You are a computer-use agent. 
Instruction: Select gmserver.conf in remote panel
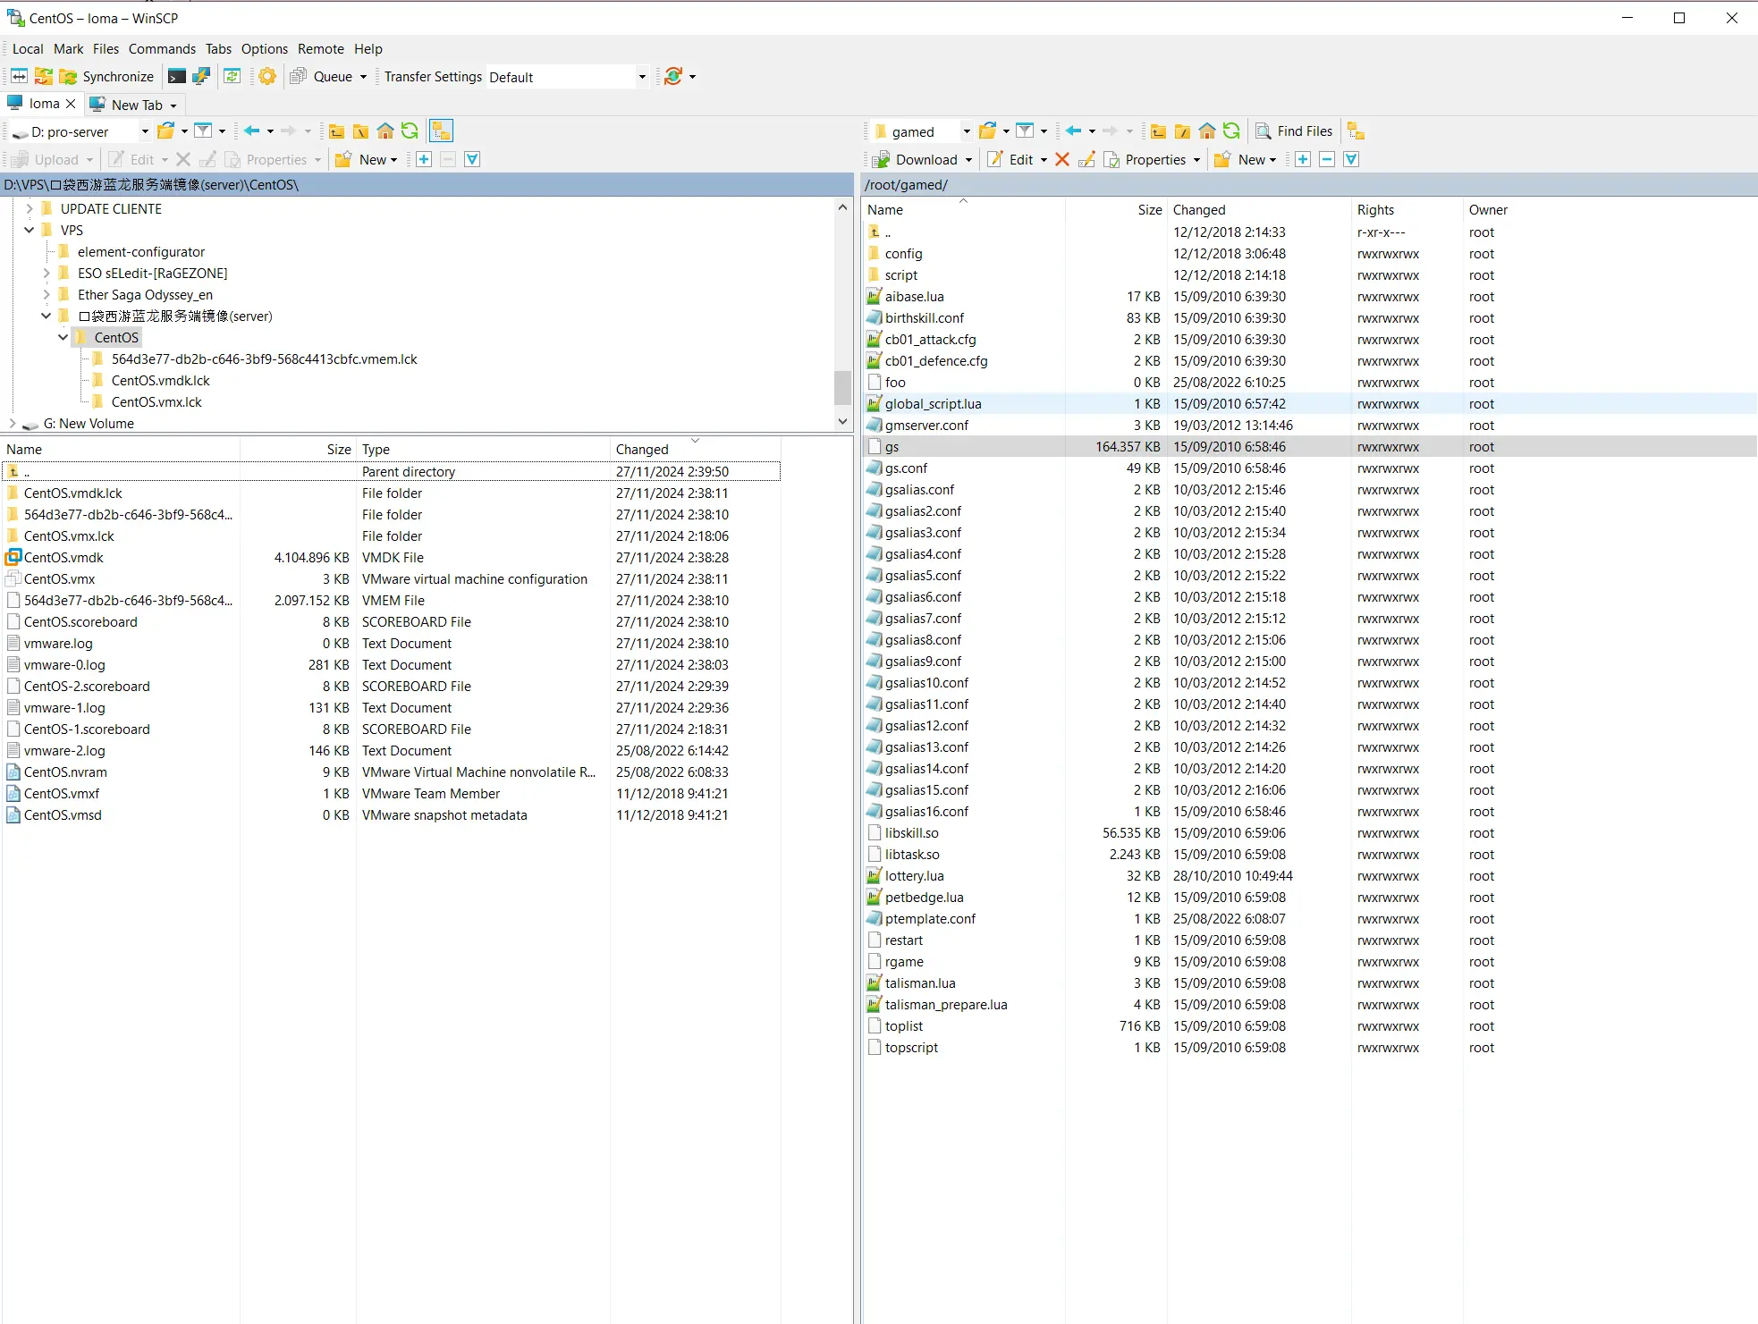[x=926, y=426]
